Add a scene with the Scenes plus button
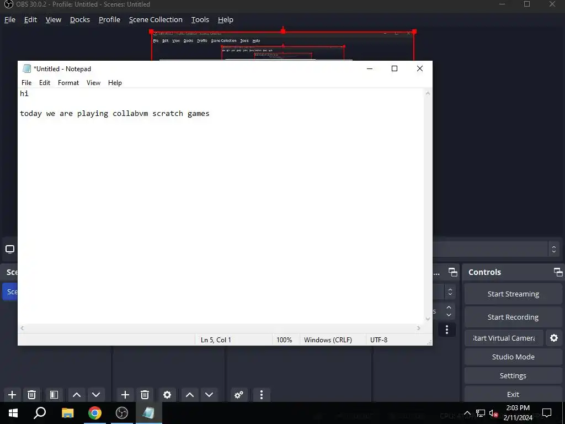565x424 pixels. tap(12, 395)
